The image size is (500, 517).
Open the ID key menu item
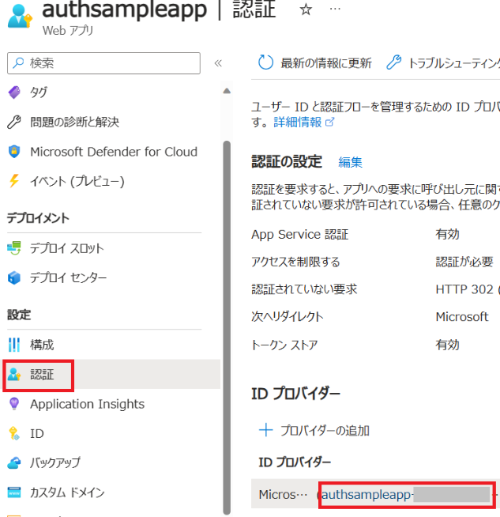coord(36,433)
